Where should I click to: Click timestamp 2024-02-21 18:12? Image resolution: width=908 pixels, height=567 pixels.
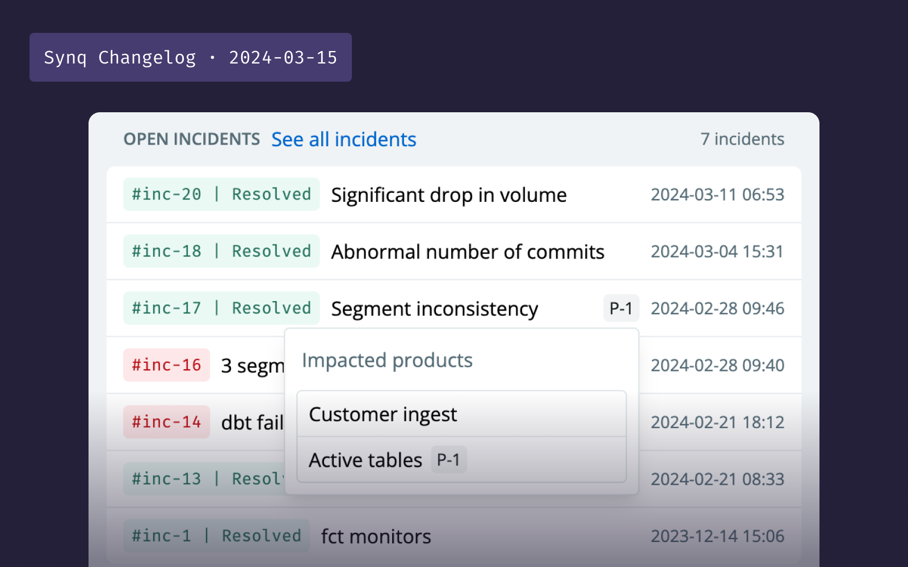tap(717, 422)
